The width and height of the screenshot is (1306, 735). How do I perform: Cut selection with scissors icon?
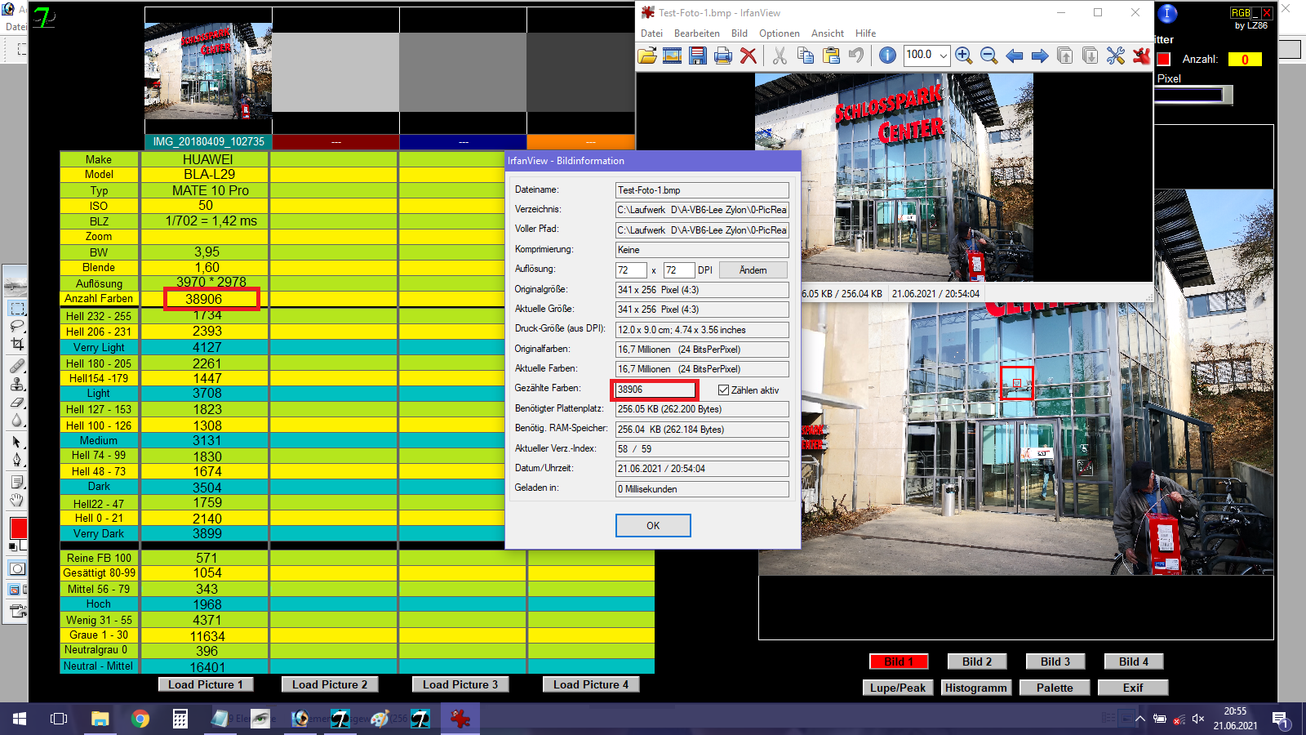780,56
